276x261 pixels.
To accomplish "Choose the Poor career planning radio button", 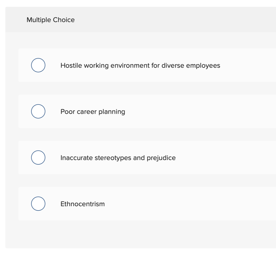I will 38,111.
